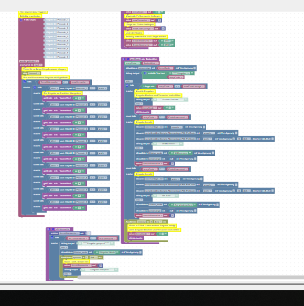Open the Wert dropdown in the Pincode_1 condition
The image size is (304, 306).
click(x=55, y=89)
